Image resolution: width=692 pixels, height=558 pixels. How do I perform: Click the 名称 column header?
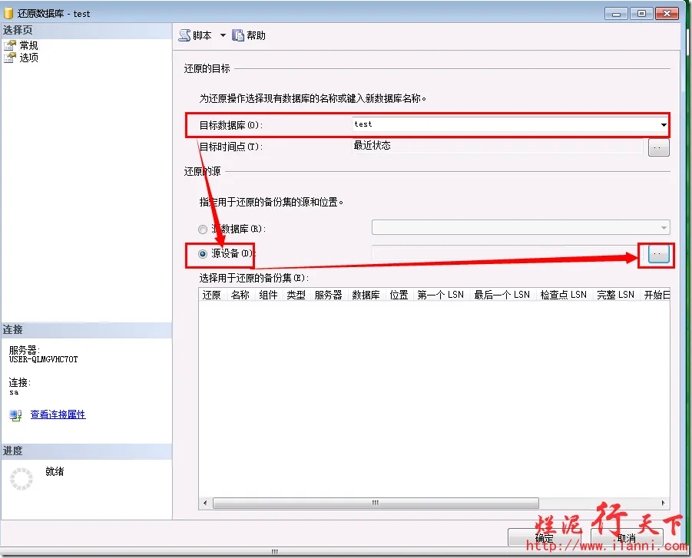240,295
